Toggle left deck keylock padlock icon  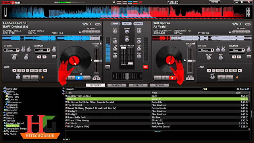coord(100,43)
